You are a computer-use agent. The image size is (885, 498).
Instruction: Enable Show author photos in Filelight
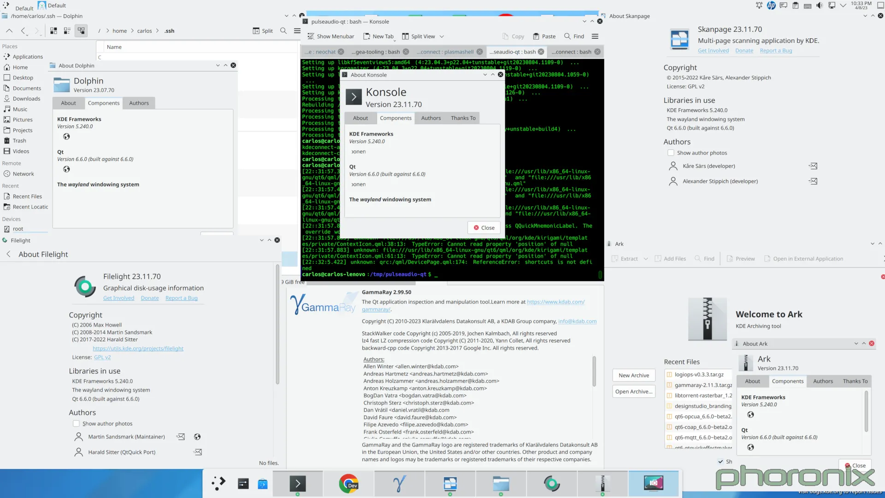[76, 423]
